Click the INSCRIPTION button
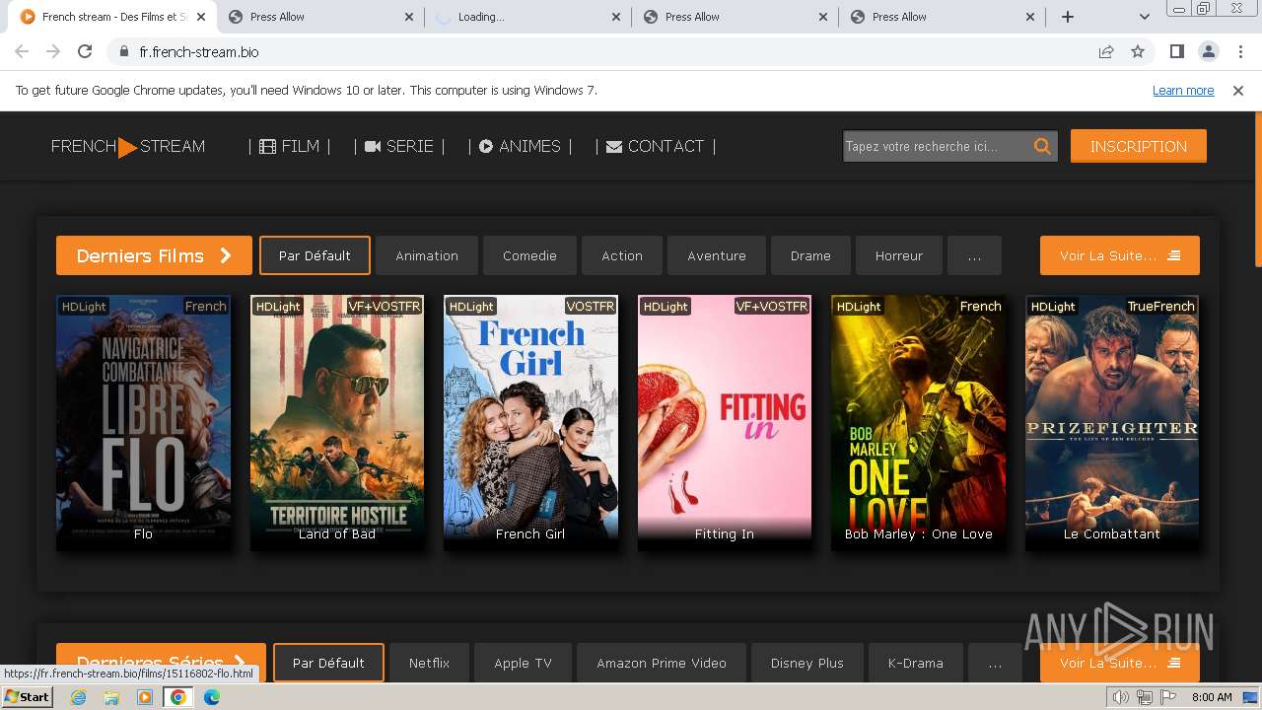1262x710 pixels. pos(1139,146)
